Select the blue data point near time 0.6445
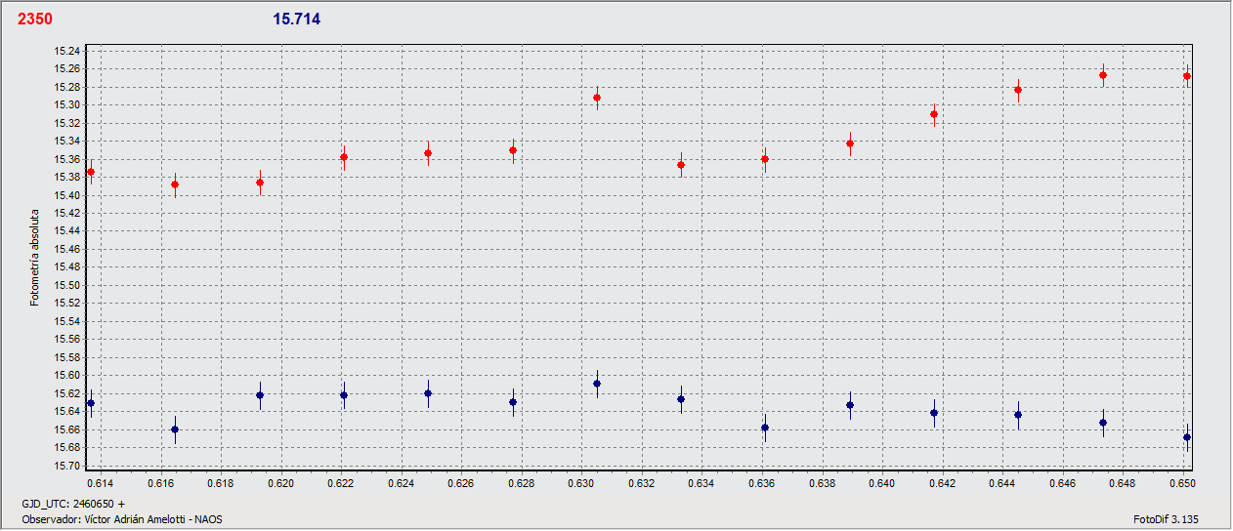This screenshot has height=531, width=1233. 1018,415
